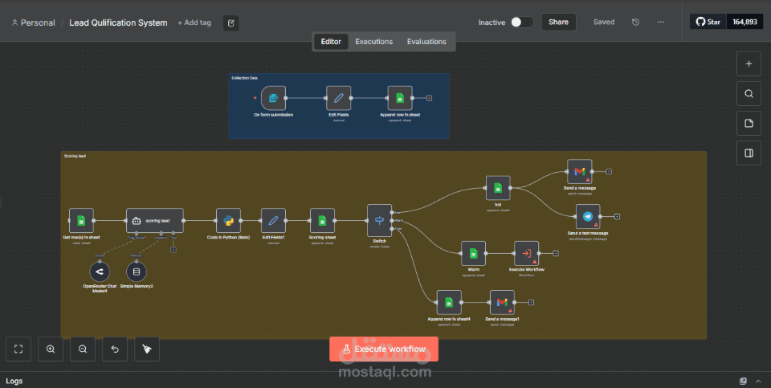The image size is (771, 388).
Task: Open the Edit Fields1 node
Action: click(x=273, y=220)
